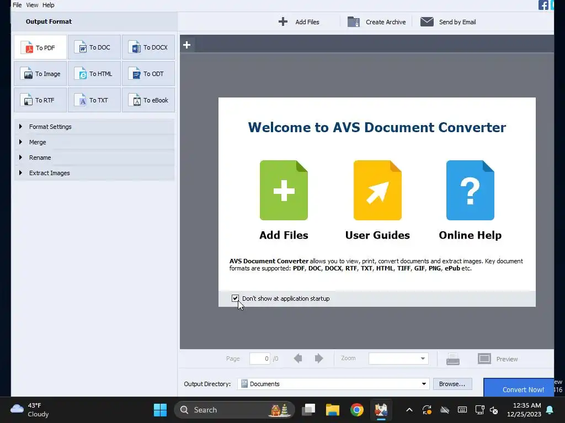Open Task View on the taskbar
The width and height of the screenshot is (565, 423).
(x=308, y=410)
